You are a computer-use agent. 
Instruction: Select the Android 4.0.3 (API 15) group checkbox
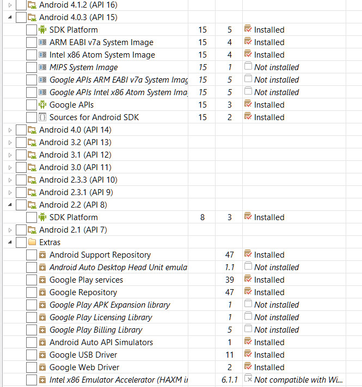pyautogui.click(x=21, y=17)
